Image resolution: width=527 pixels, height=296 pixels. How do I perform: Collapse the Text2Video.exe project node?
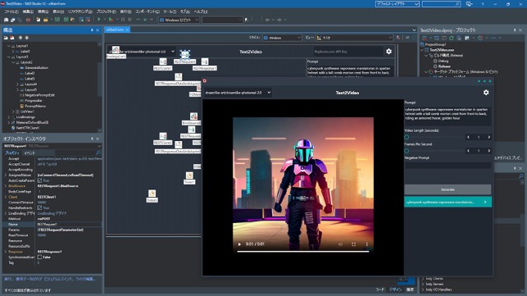pos(422,50)
